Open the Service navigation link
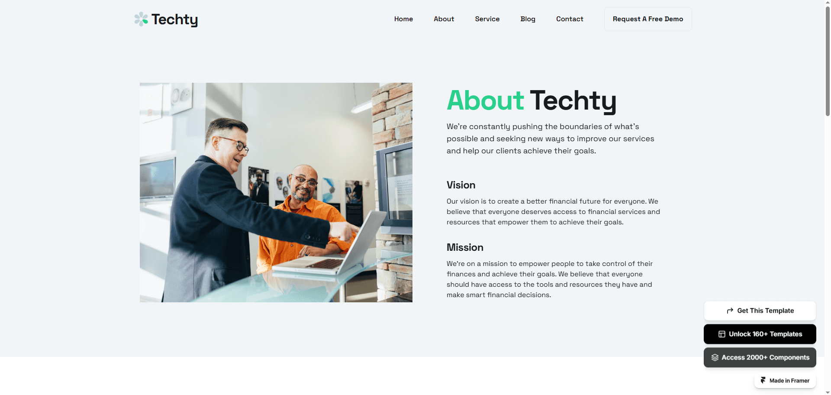Screen dimensions: 831x395 coord(487,19)
